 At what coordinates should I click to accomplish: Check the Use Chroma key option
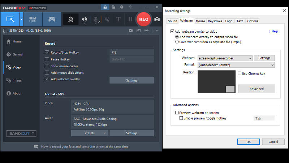click(240, 73)
